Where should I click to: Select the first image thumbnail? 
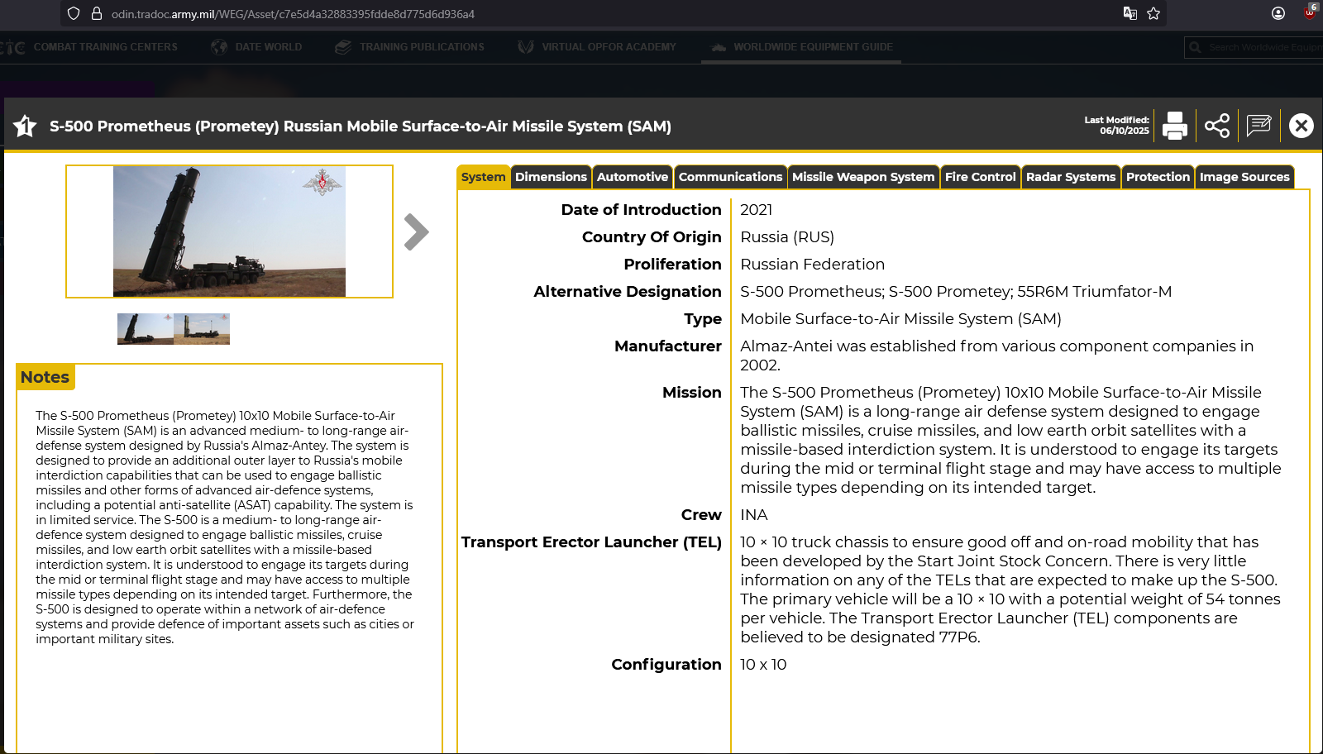tap(146, 329)
